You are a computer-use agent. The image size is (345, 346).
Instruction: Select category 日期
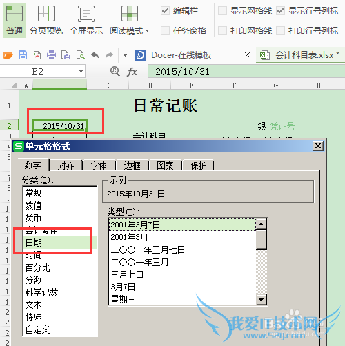coord(60,243)
